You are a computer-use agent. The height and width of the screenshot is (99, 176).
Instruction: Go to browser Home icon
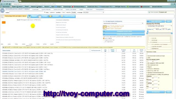[10, 4]
